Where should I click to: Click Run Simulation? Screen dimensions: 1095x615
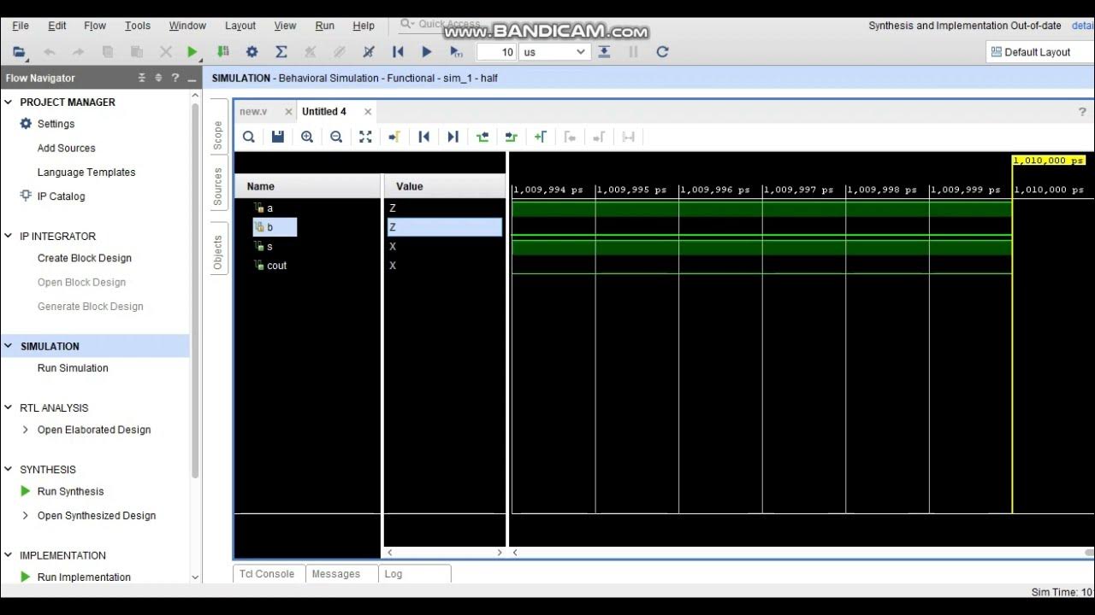click(73, 368)
